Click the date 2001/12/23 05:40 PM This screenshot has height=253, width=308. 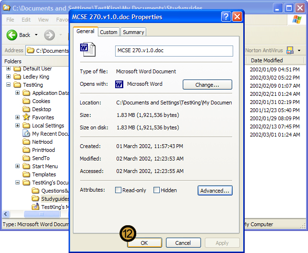275,110
